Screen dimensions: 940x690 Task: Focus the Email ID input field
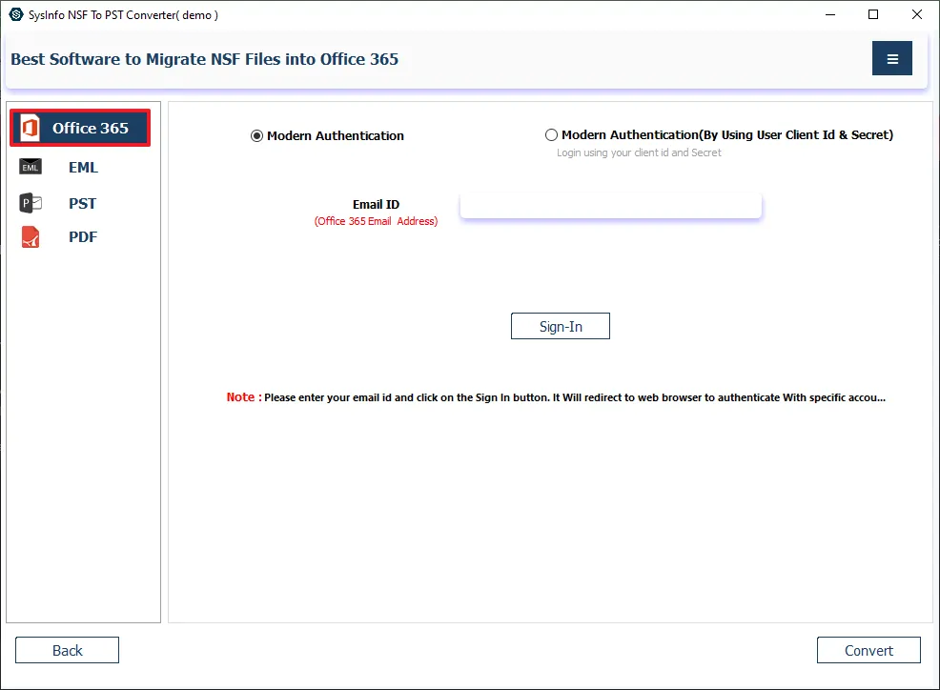[x=610, y=206]
